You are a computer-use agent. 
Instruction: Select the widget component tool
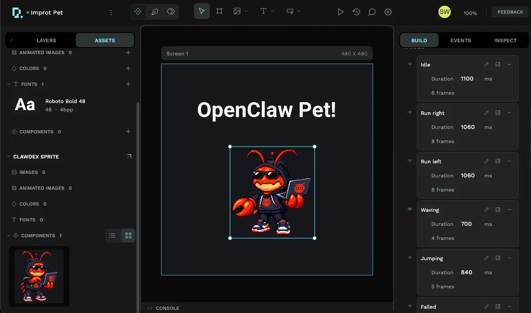[x=290, y=11]
